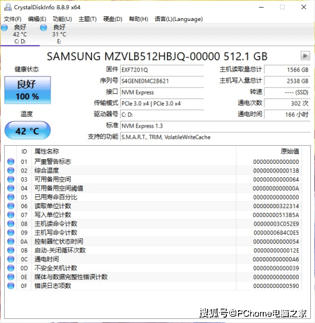Click the next disk arrow button
The height and width of the screenshot is (323, 315).
point(305,55)
